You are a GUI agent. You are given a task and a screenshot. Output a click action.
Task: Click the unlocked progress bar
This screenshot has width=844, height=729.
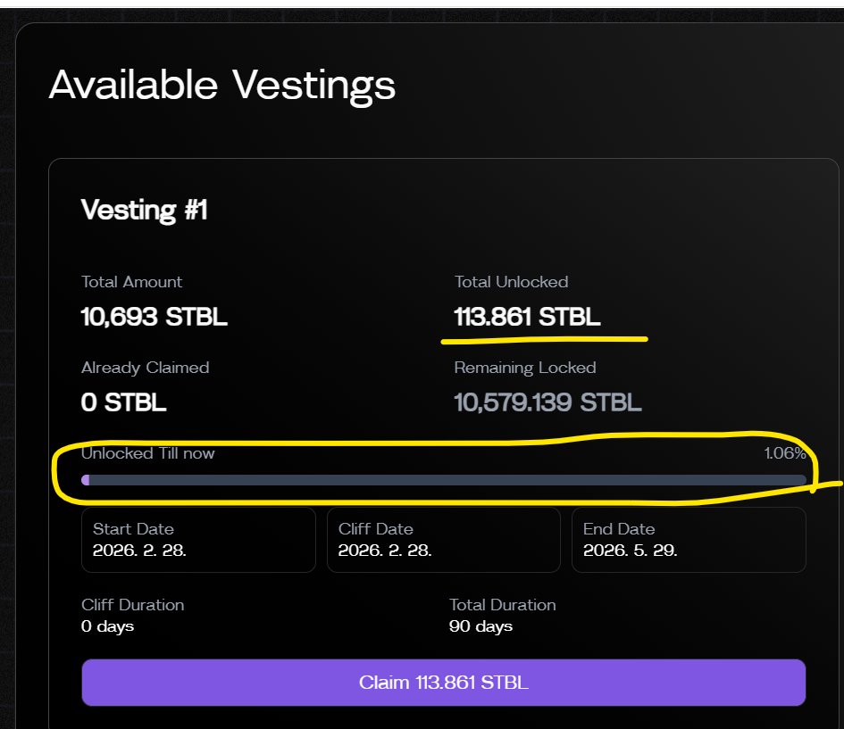tap(443, 480)
